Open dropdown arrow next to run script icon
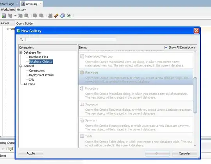Image resolution: width=211 pixels, height=164 pixels. click(x=15, y=16)
